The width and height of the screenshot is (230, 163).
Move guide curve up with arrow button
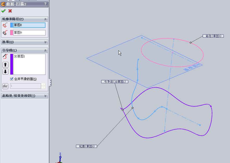click(x=5, y=65)
